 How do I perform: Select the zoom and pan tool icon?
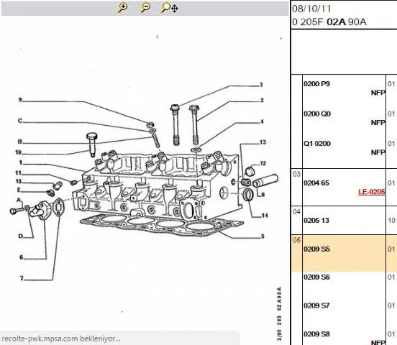point(170,8)
